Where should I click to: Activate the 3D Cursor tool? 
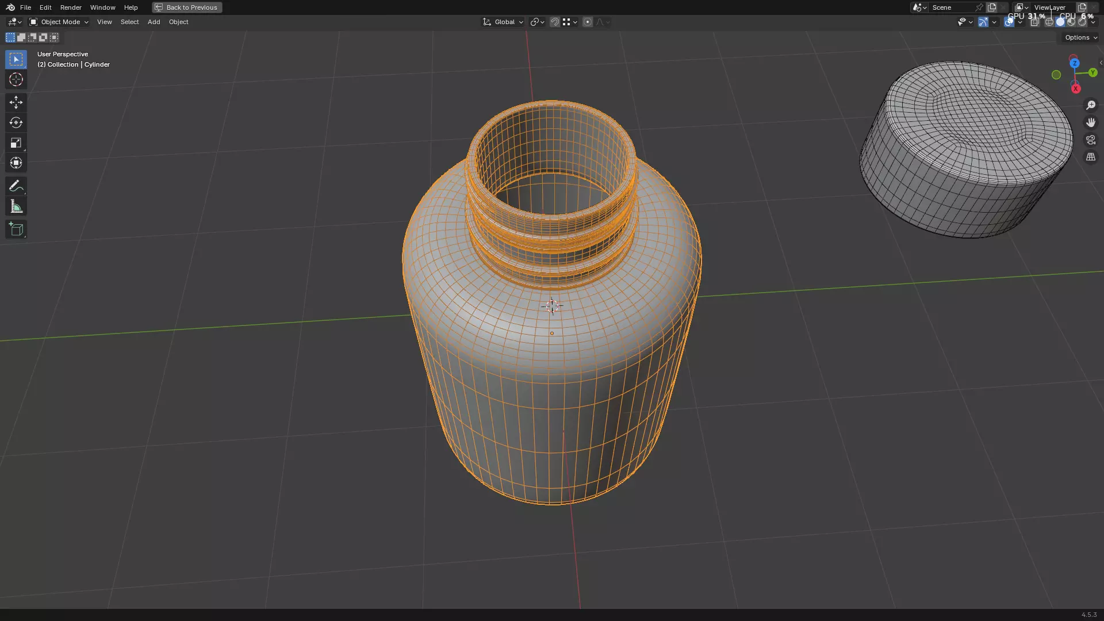tap(16, 79)
